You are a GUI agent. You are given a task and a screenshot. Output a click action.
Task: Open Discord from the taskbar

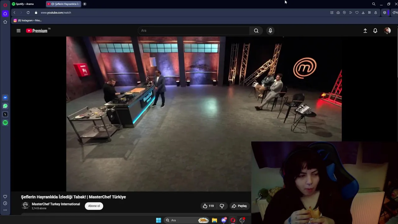click(x=224, y=220)
